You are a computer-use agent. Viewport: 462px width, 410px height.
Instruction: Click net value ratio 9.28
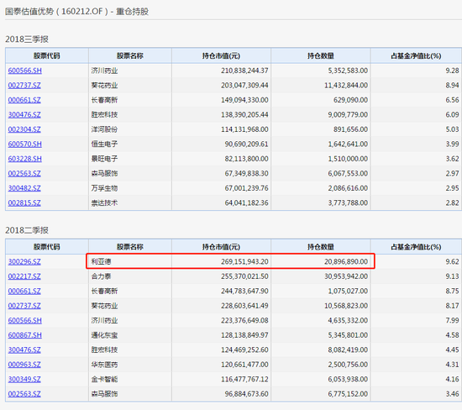click(x=452, y=71)
